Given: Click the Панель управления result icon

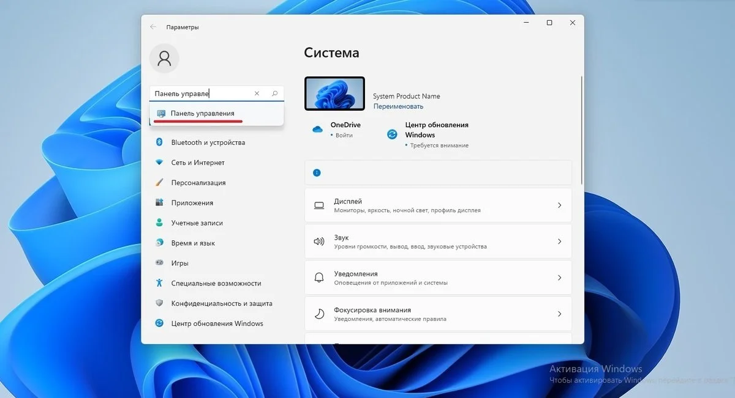Looking at the screenshot, I should [161, 114].
